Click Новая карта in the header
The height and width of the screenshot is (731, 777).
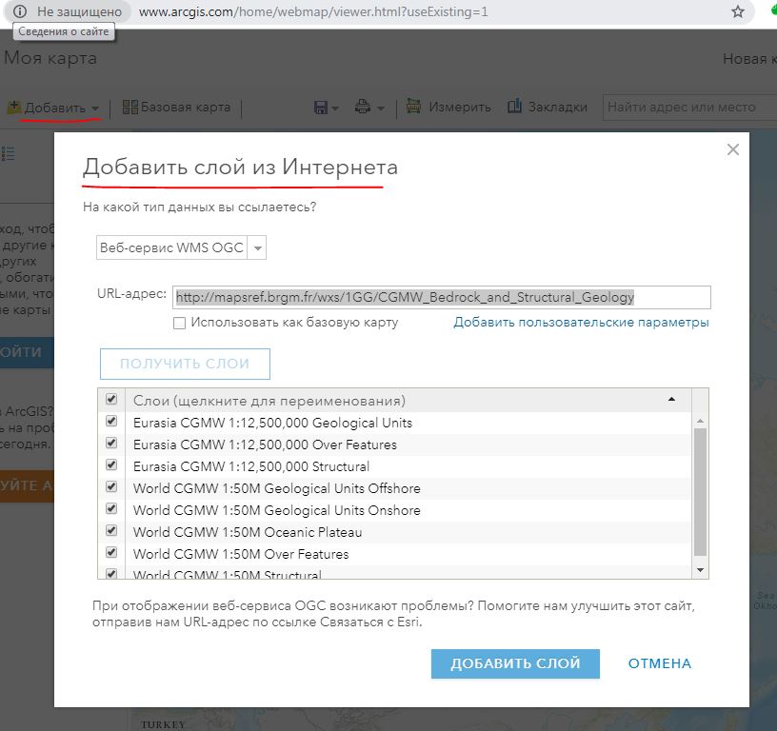(749, 59)
